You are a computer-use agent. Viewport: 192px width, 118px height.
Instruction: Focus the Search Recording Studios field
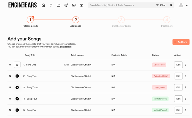tap(121, 5)
